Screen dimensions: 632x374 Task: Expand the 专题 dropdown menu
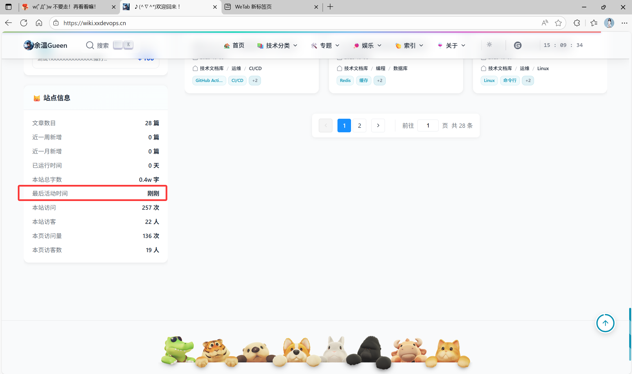(x=325, y=46)
